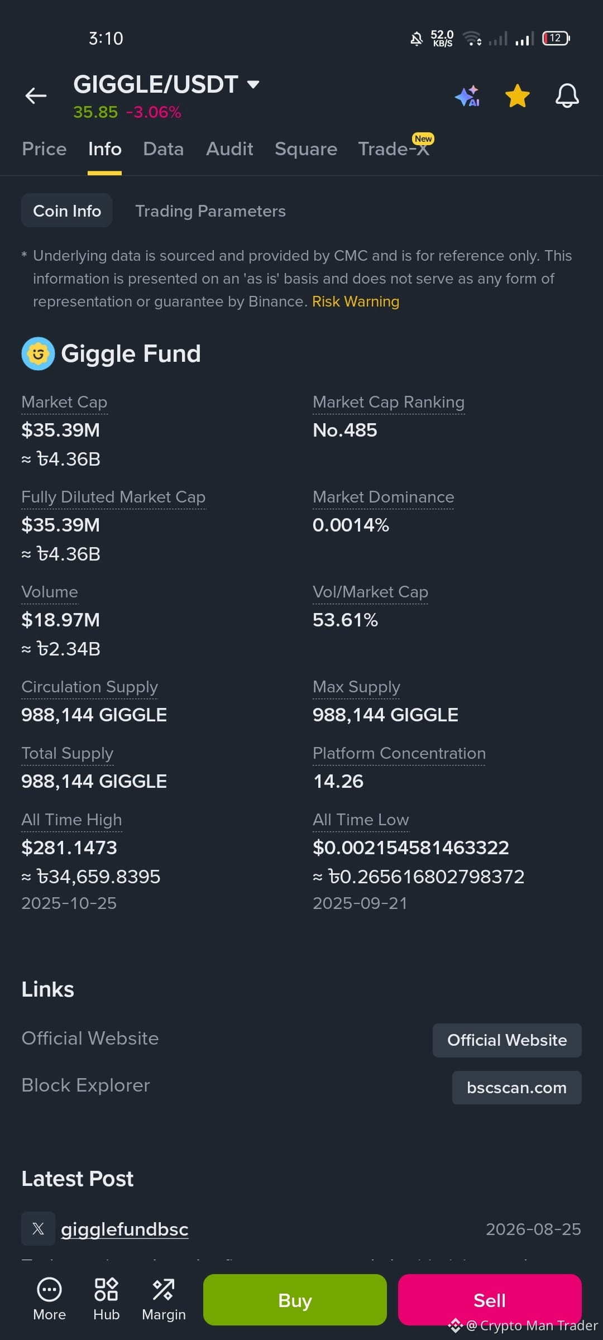Open price alert bell icon
Viewport: 603px width, 1340px height.
pos(567,96)
